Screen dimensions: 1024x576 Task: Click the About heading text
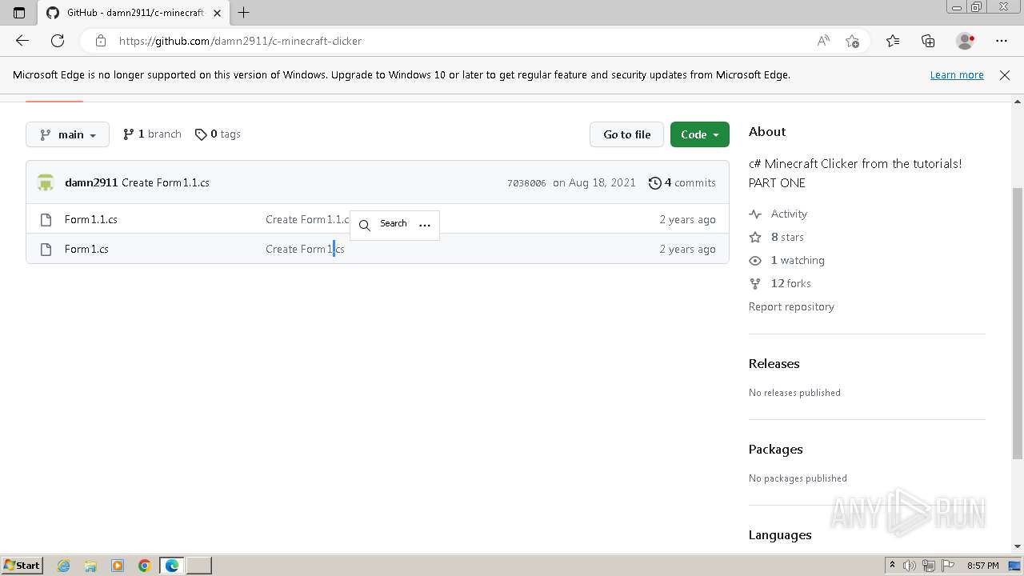[767, 131]
